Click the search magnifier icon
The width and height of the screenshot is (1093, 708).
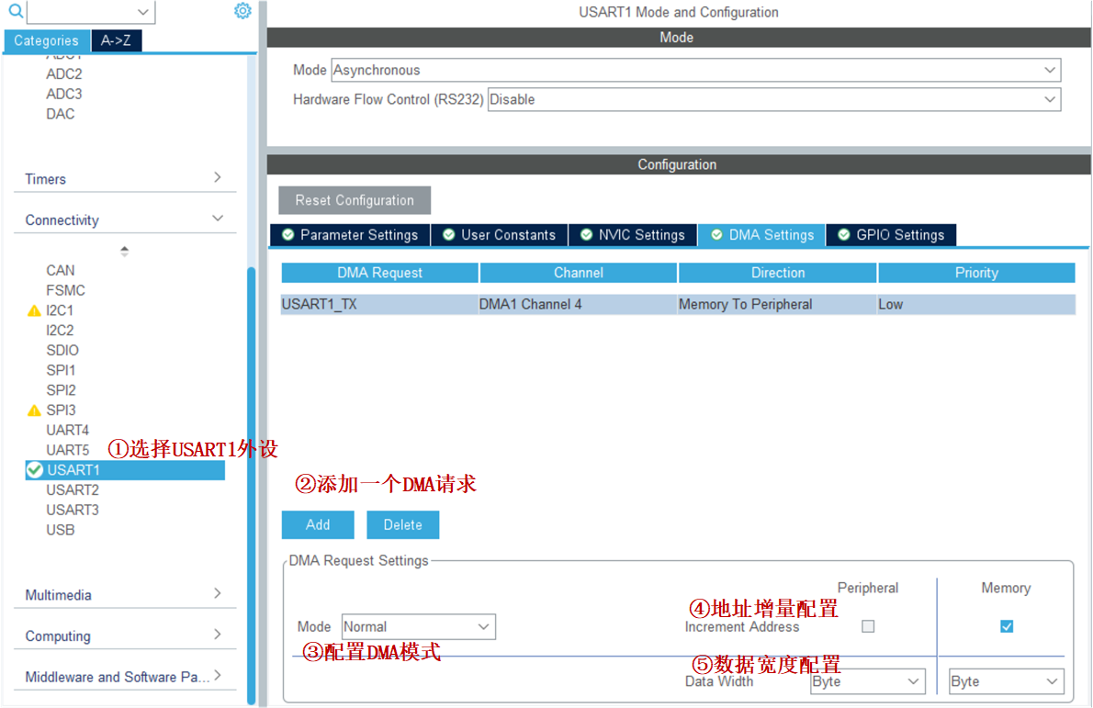tap(15, 11)
